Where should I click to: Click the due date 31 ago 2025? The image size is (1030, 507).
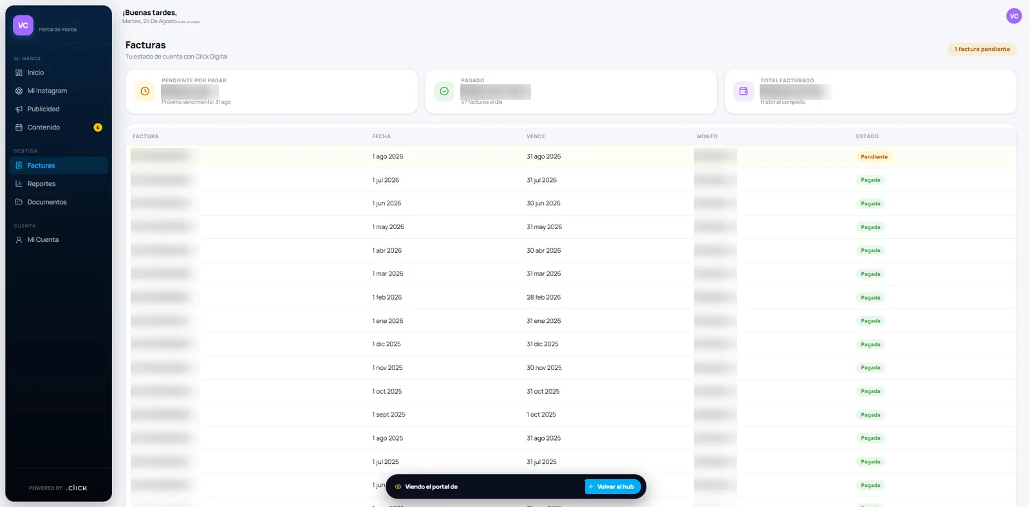click(x=543, y=439)
